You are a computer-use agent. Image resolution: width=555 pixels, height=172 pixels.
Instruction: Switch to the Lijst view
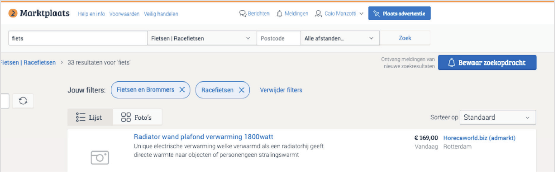90,117
